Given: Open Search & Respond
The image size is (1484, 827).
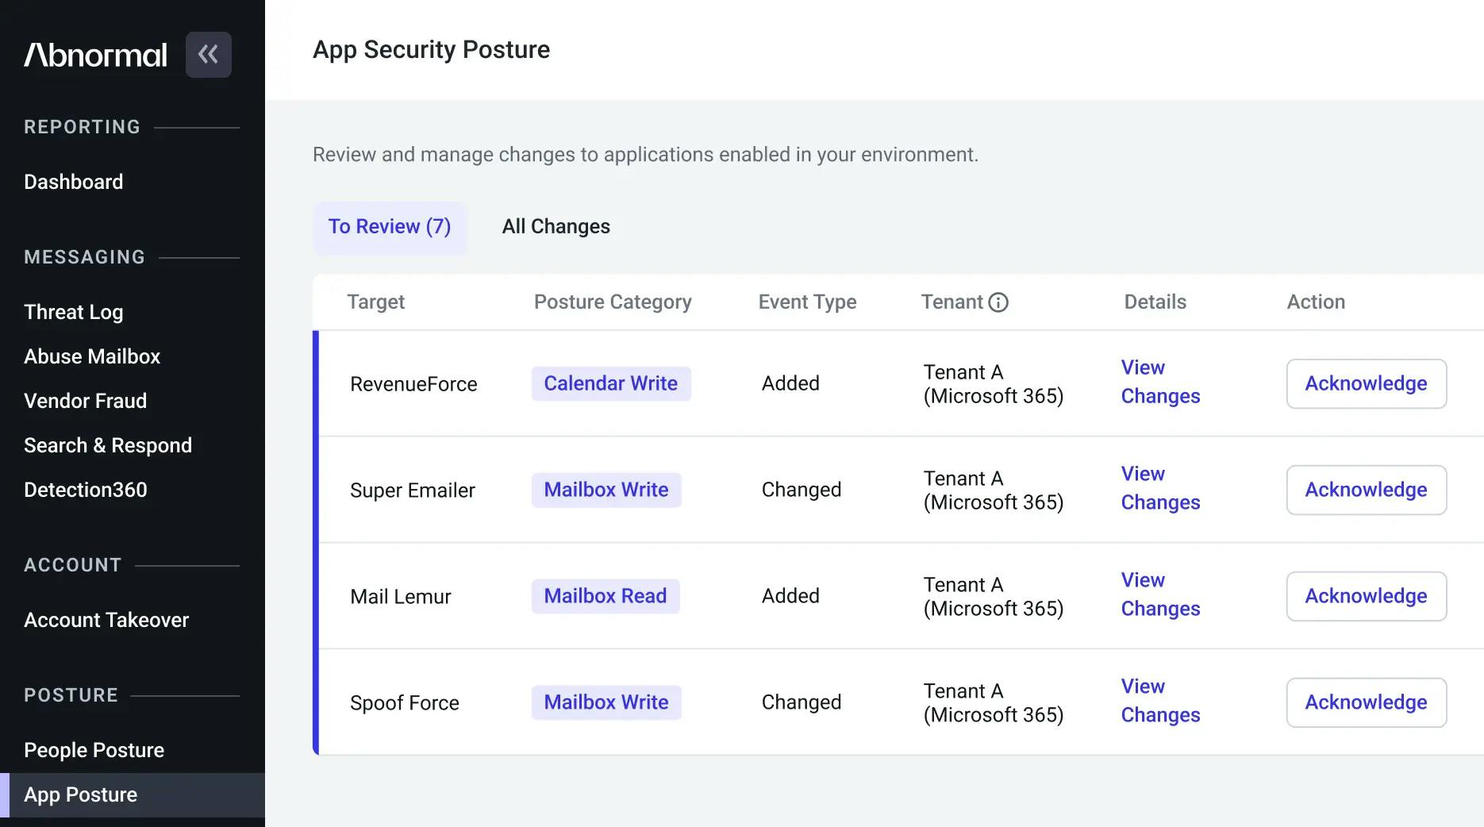Looking at the screenshot, I should coord(108,446).
